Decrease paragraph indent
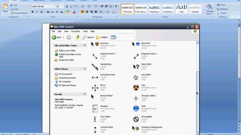The height and width of the screenshot is (135, 241). tap(102, 6)
